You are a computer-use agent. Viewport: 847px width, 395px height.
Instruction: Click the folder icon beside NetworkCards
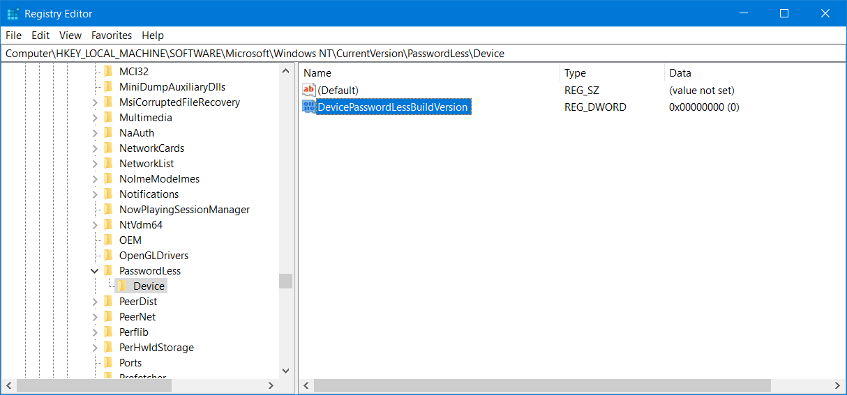coord(108,148)
